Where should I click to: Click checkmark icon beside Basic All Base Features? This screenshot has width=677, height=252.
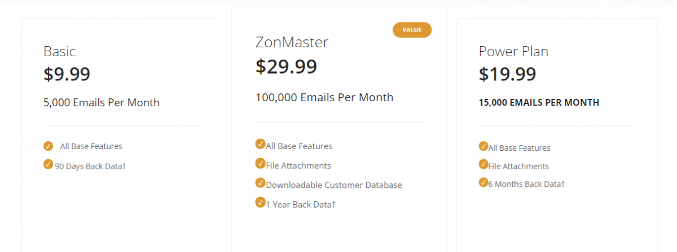pyautogui.click(x=48, y=146)
